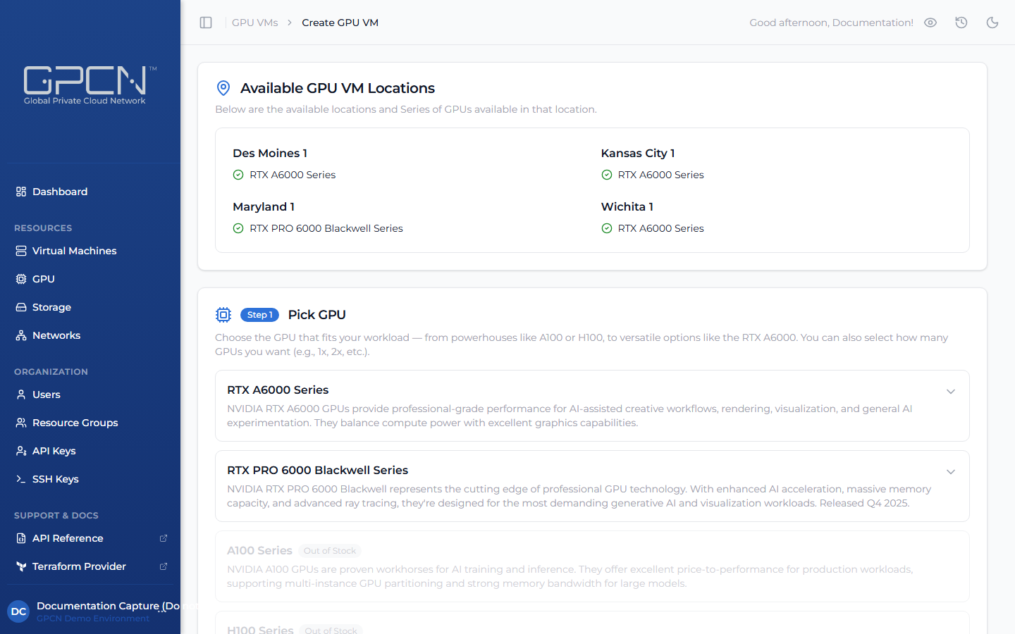Click the eye visibility icon in header
The image size is (1015, 634).
point(930,23)
